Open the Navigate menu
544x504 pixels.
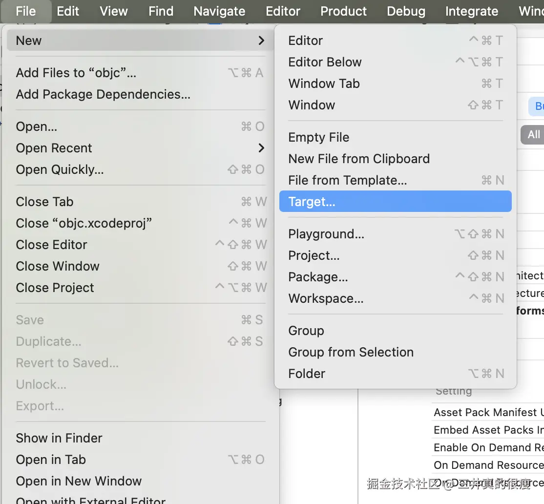click(x=219, y=11)
